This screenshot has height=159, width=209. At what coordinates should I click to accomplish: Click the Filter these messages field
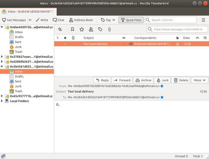(177, 29)
